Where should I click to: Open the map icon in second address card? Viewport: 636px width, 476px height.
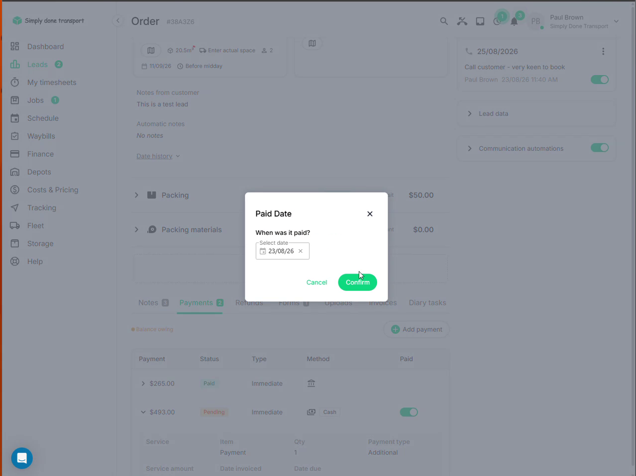click(312, 43)
